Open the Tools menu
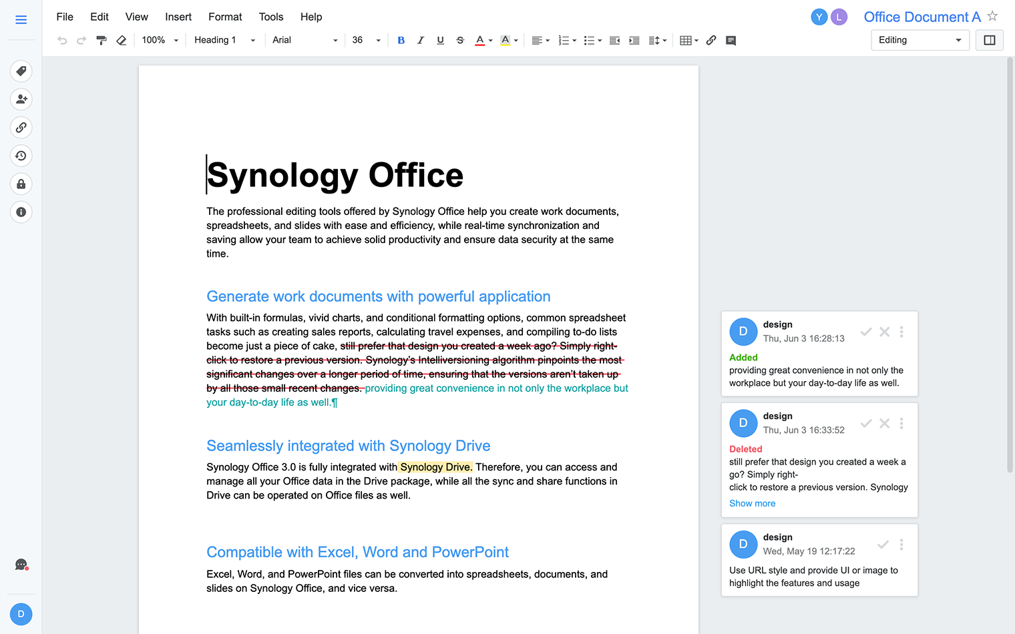1015x634 pixels. pos(271,17)
